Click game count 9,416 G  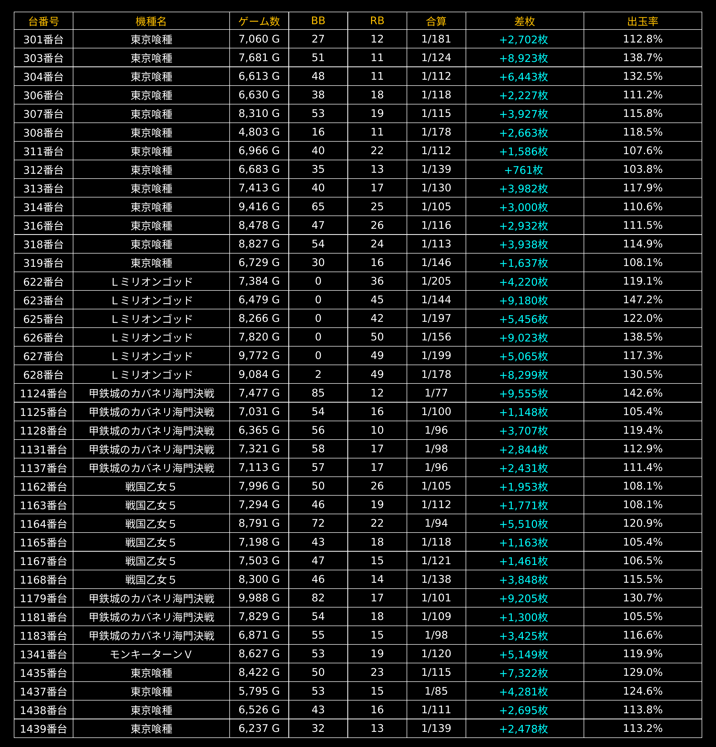pos(259,206)
